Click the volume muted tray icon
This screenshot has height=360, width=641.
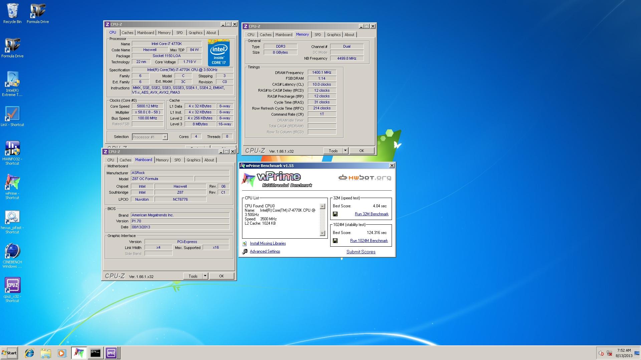pyautogui.click(x=601, y=353)
